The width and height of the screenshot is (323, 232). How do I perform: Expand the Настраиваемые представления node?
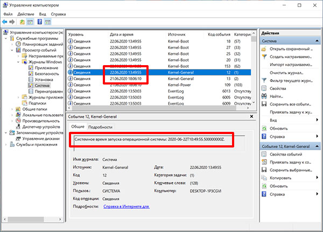pos(18,56)
